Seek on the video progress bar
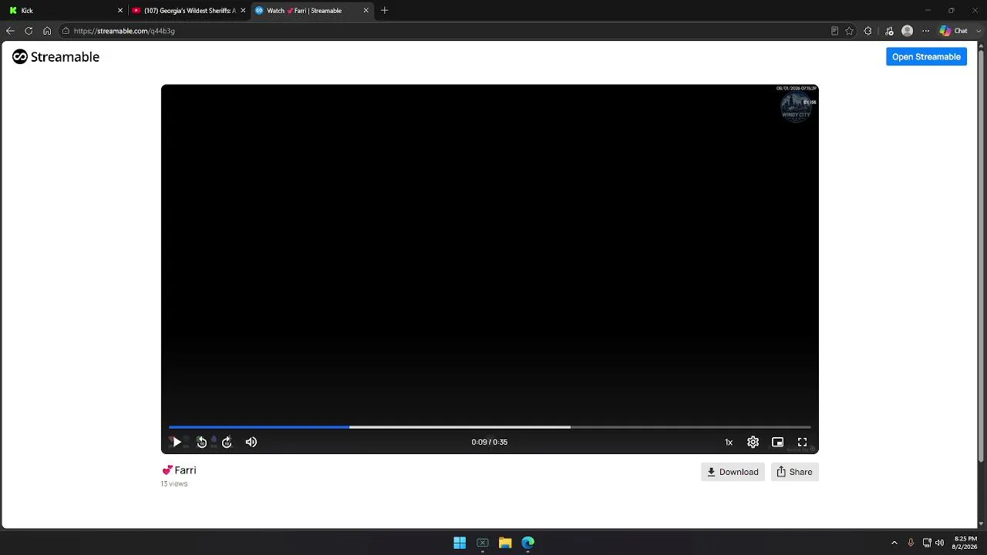 (x=490, y=426)
